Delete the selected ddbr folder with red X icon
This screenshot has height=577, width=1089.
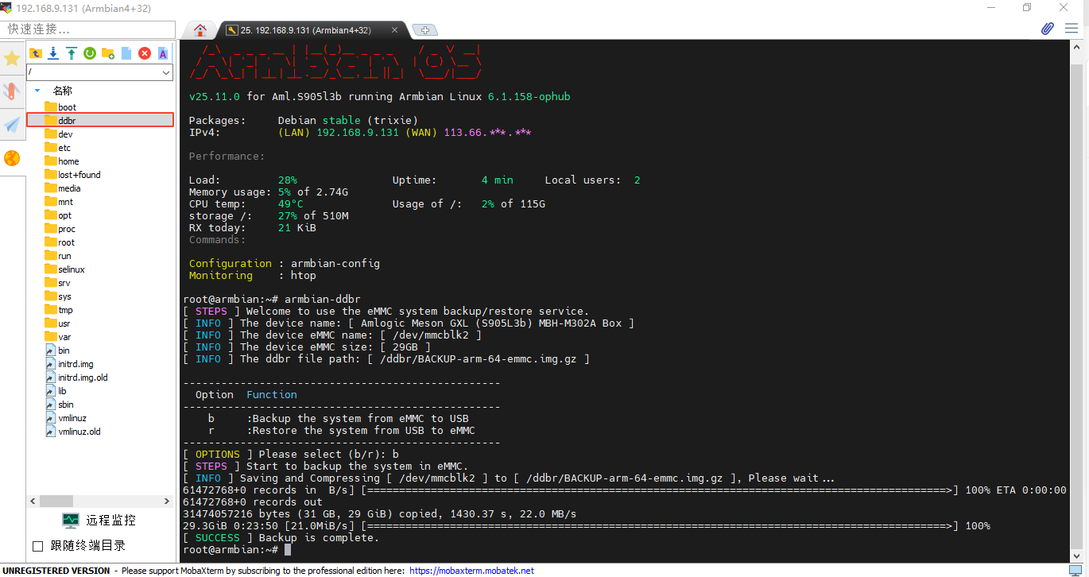point(144,52)
